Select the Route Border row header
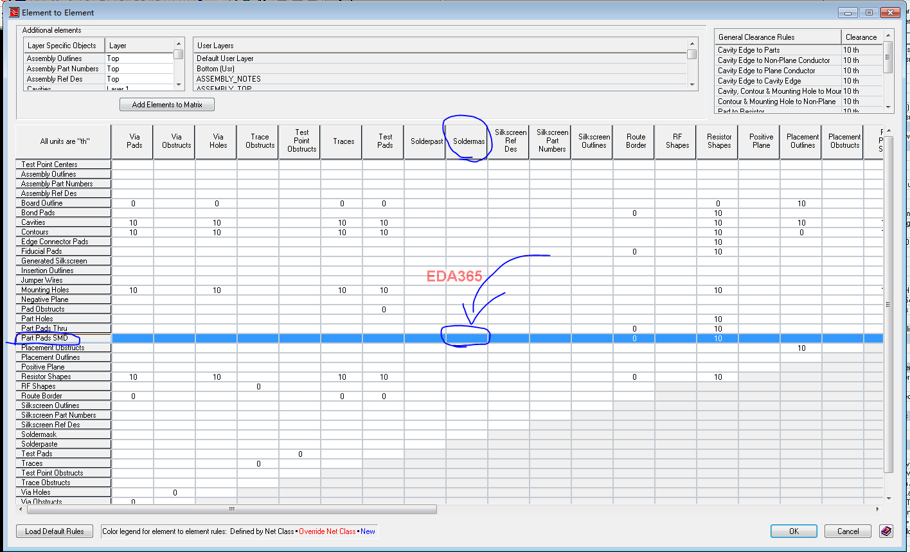The image size is (910, 552). pyautogui.click(x=64, y=396)
